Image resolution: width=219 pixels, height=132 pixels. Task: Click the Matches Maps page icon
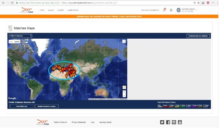10,28
